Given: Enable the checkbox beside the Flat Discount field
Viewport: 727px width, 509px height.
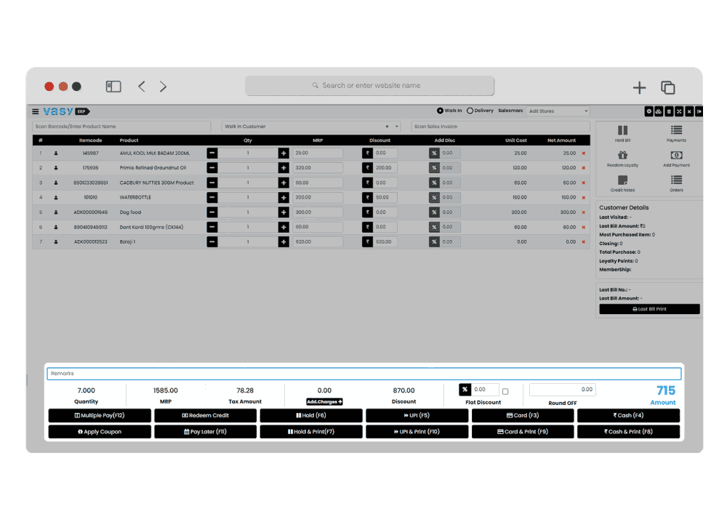Looking at the screenshot, I should (505, 390).
